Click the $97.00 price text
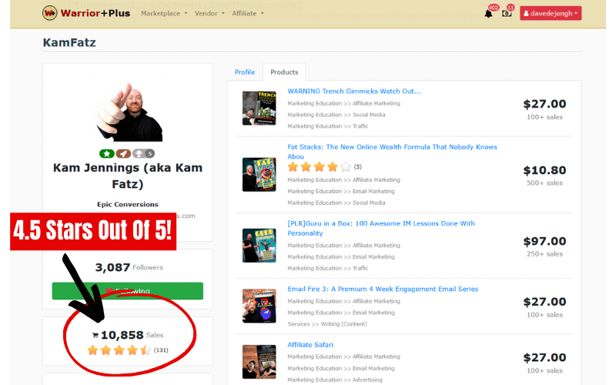Screen dimensions: 616x385 pyautogui.click(x=544, y=241)
